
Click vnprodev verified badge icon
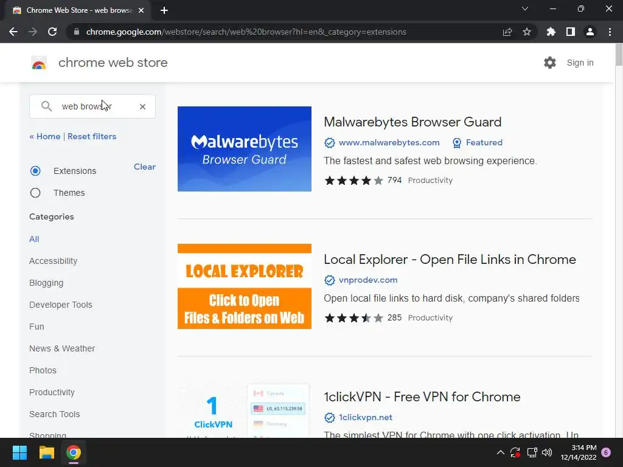pos(329,280)
